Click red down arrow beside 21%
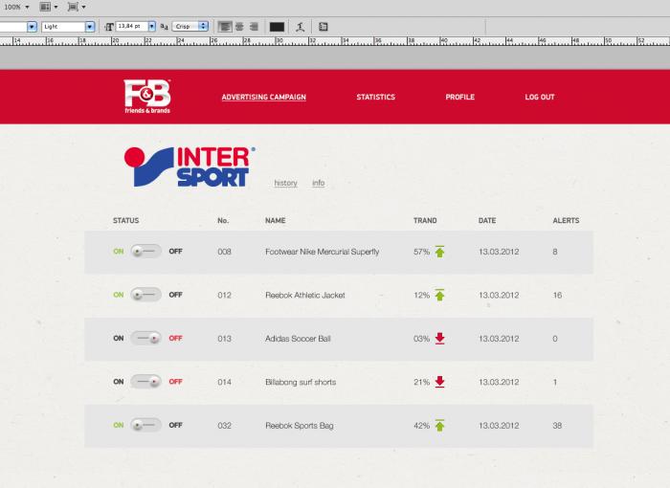Image resolution: width=670 pixels, height=488 pixels. 439,382
